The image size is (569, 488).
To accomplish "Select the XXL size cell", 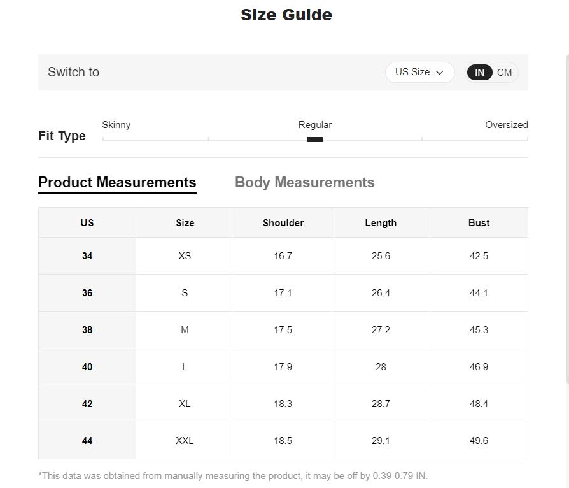I will 185,440.
